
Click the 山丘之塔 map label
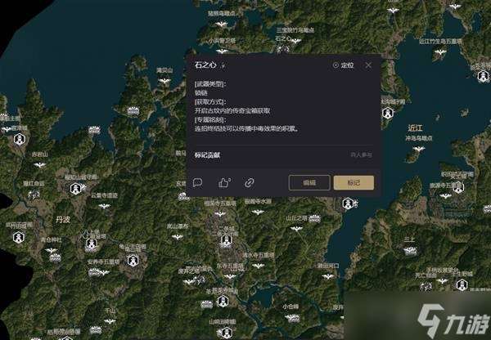point(296,218)
